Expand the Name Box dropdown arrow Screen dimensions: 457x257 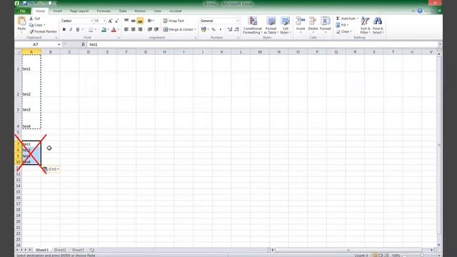click(59, 44)
